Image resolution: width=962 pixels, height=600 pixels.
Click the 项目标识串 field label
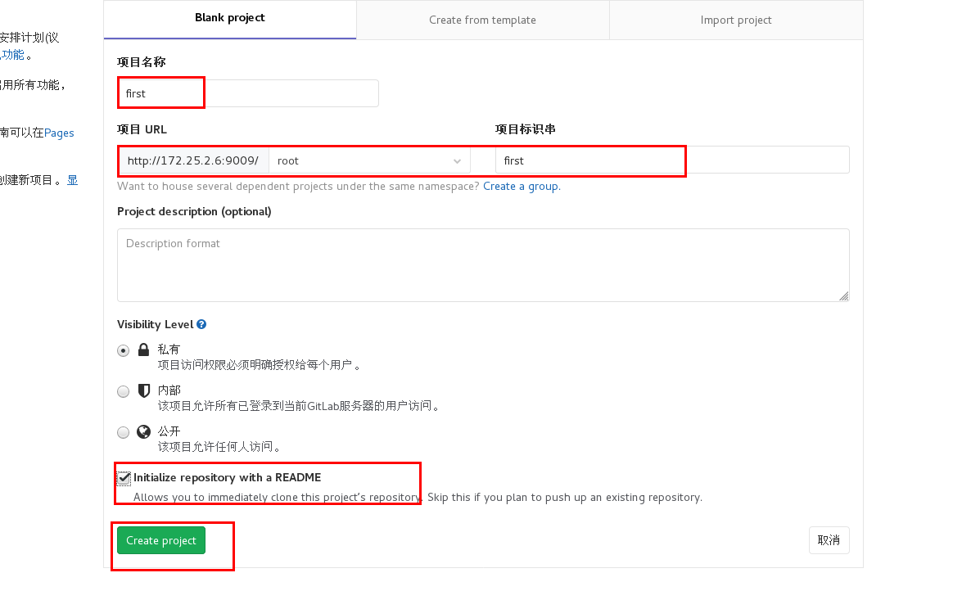525,129
